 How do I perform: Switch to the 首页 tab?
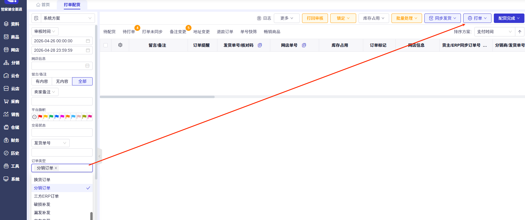[x=43, y=5]
